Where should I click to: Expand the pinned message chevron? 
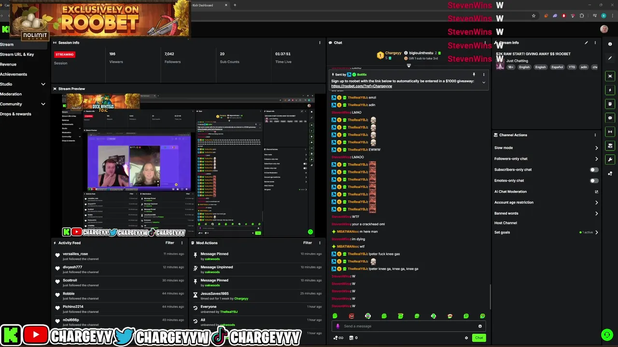tap(483, 82)
